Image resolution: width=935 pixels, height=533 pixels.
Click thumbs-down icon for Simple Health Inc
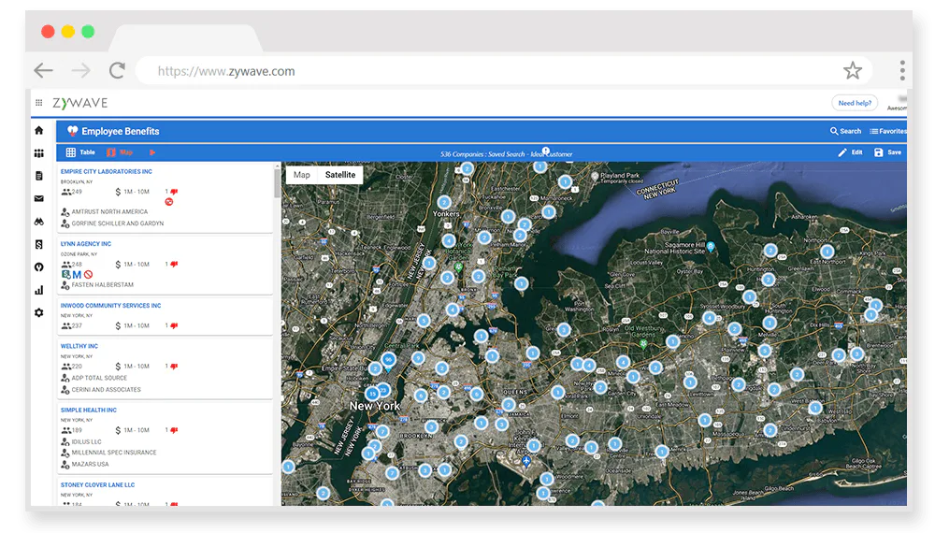(x=174, y=430)
